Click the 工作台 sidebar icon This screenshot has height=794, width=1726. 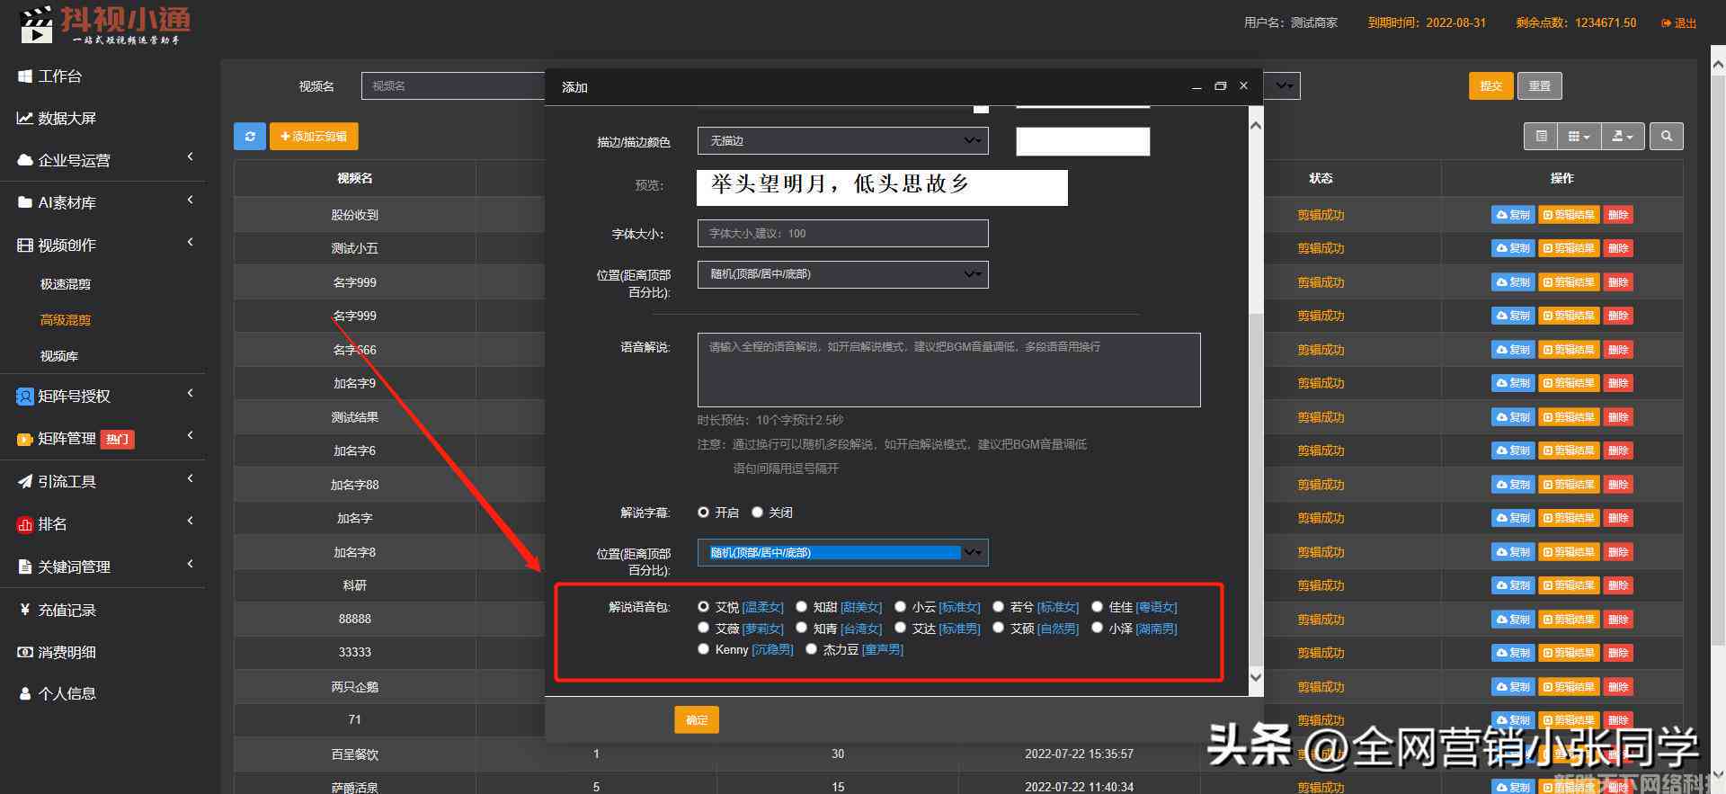coord(25,76)
